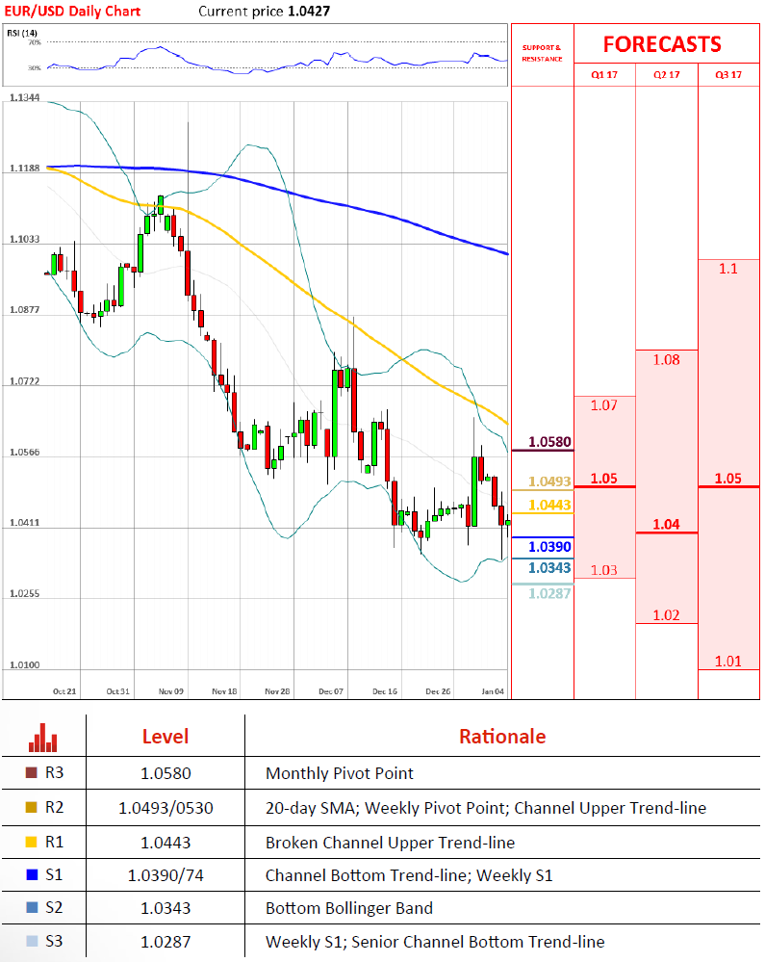The height and width of the screenshot is (962, 765).
Task: Click the S1 blue color swatch
Action: point(32,874)
